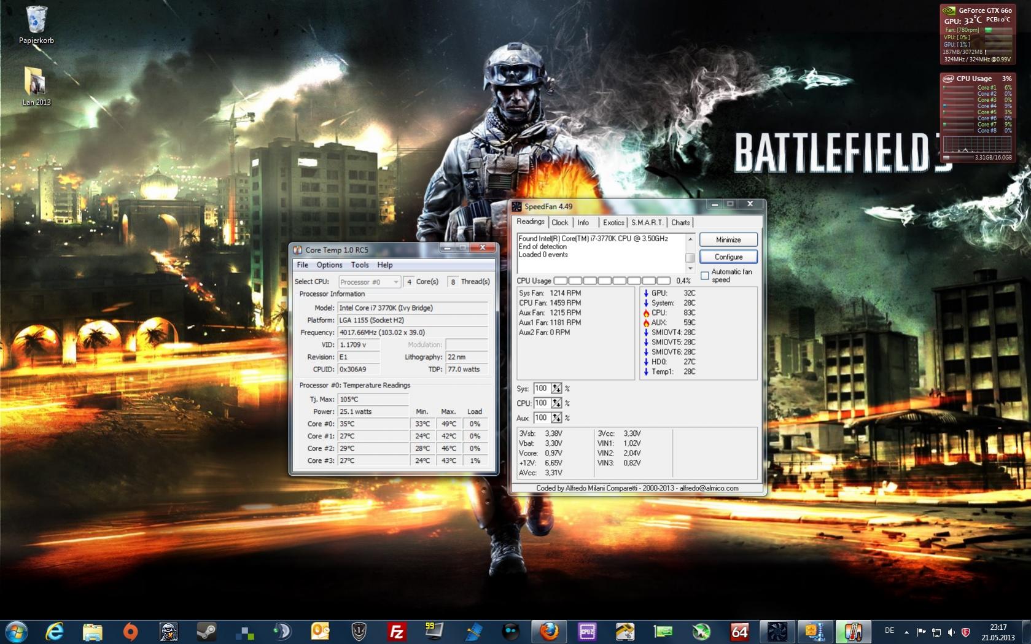Image resolution: width=1031 pixels, height=644 pixels.
Task: Click the Core Temp Model field
Action: [413, 308]
